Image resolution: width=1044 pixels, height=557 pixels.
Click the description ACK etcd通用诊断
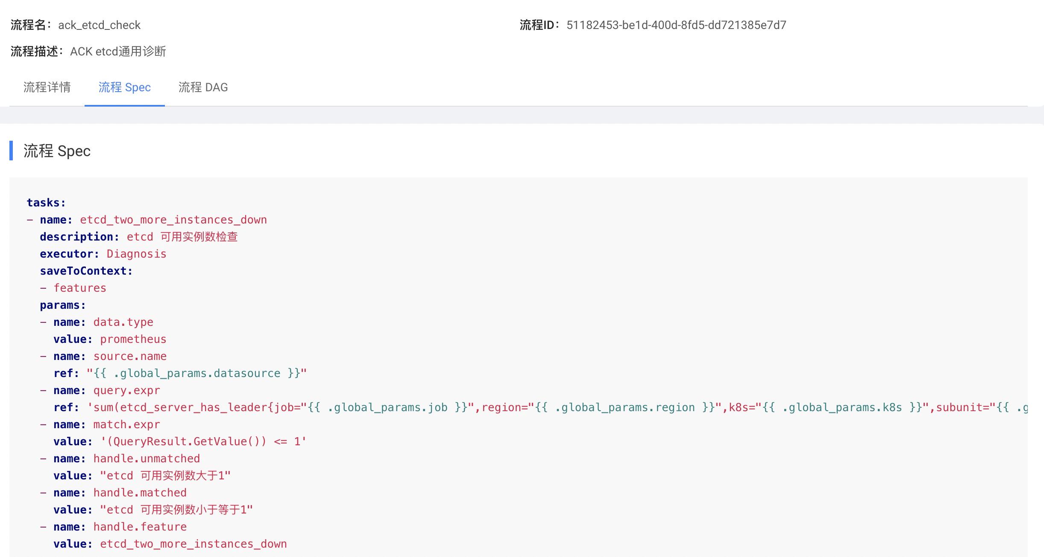pyautogui.click(x=118, y=52)
